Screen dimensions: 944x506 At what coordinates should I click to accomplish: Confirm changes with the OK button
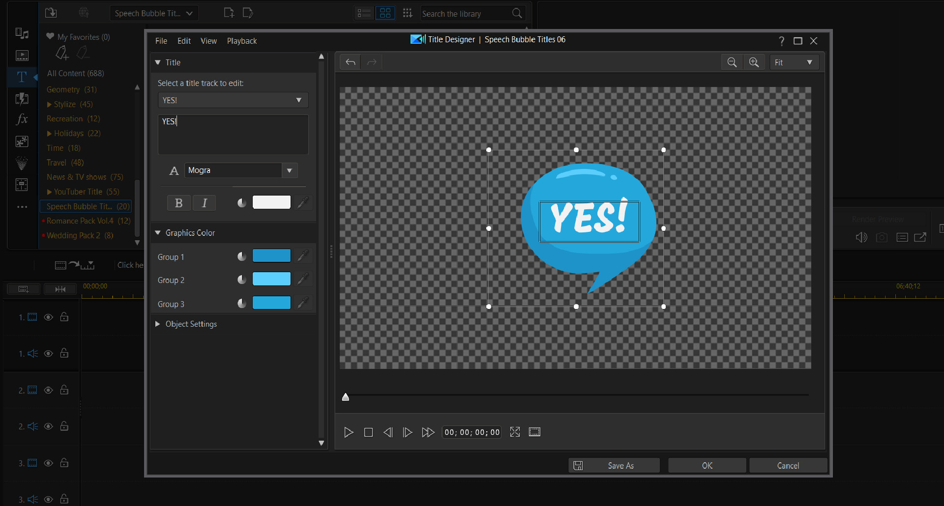coord(707,465)
